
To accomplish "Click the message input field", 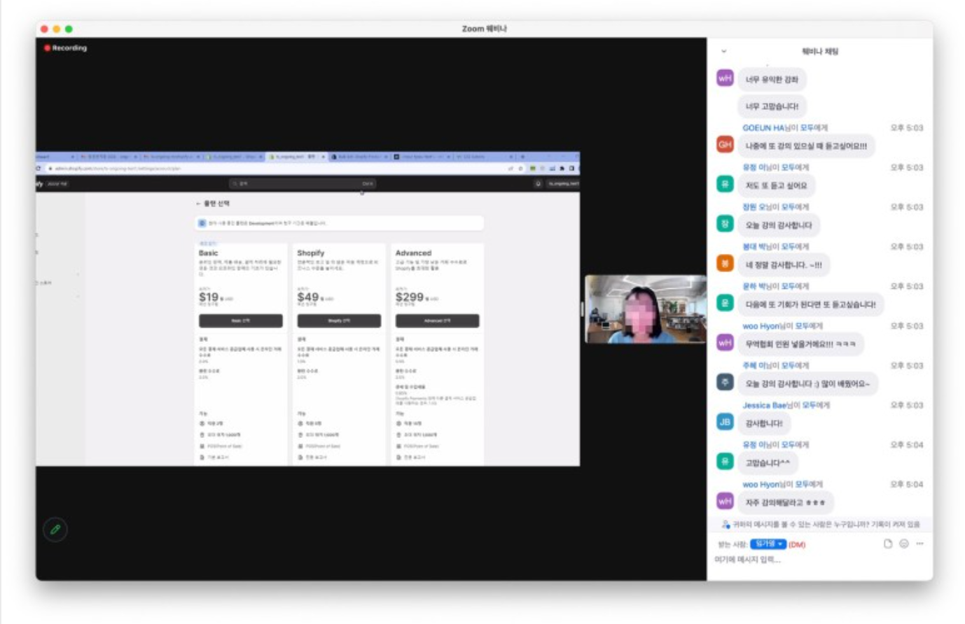I will (x=819, y=560).
